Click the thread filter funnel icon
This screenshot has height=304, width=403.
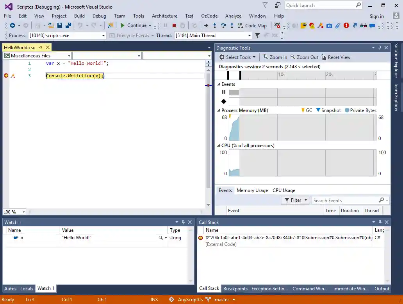(257, 36)
